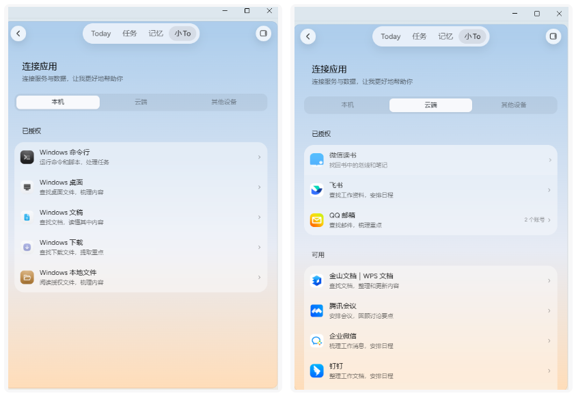Click the Windows 桌面 monitor icon
This screenshot has height=400, width=576.
coord(27,187)
